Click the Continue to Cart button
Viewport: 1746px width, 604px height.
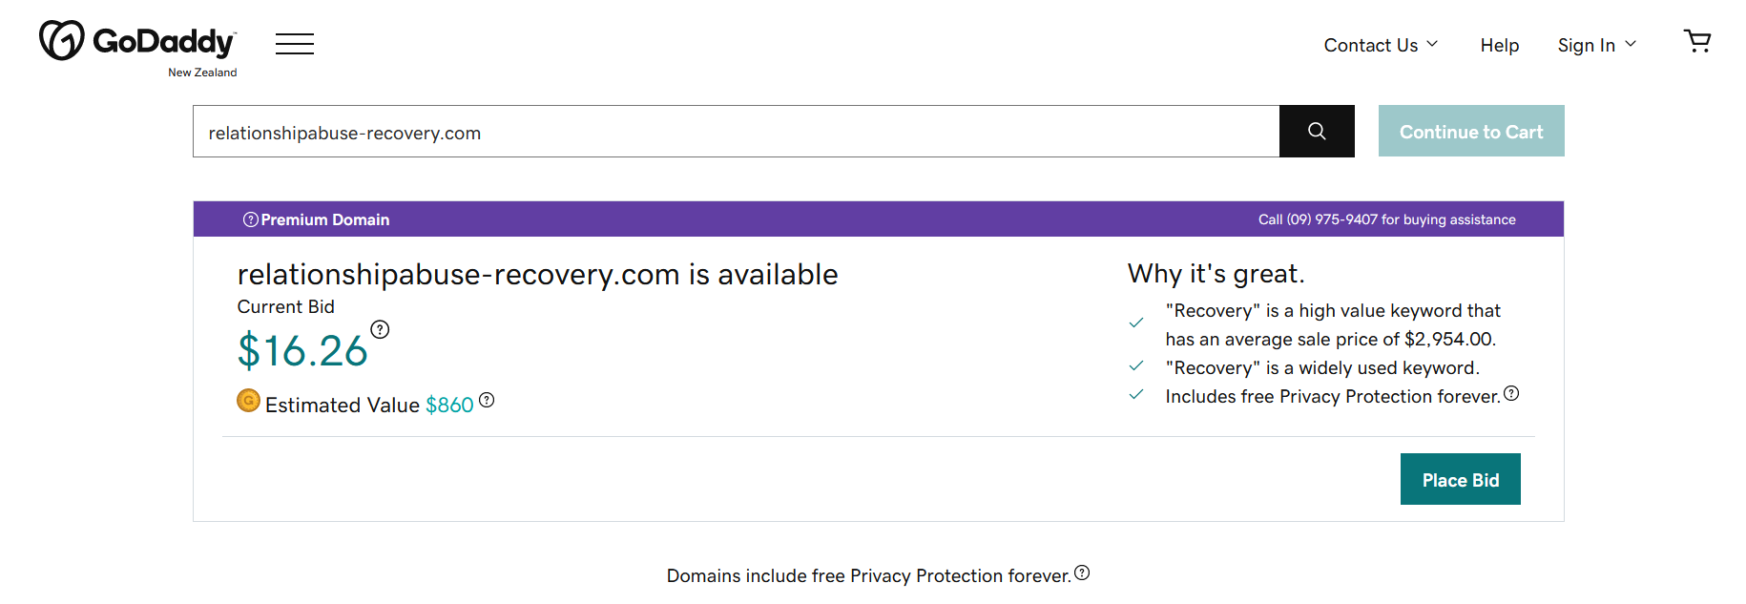click(x=1471, y=132)
